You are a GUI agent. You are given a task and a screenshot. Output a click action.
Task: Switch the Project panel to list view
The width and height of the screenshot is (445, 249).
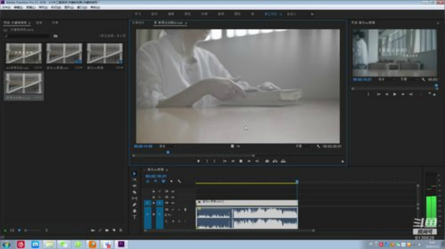pos(12,231)
